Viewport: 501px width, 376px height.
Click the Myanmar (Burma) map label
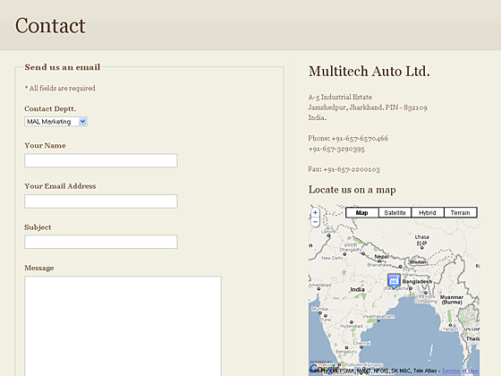pyautogui.click(x=452, y=300)
